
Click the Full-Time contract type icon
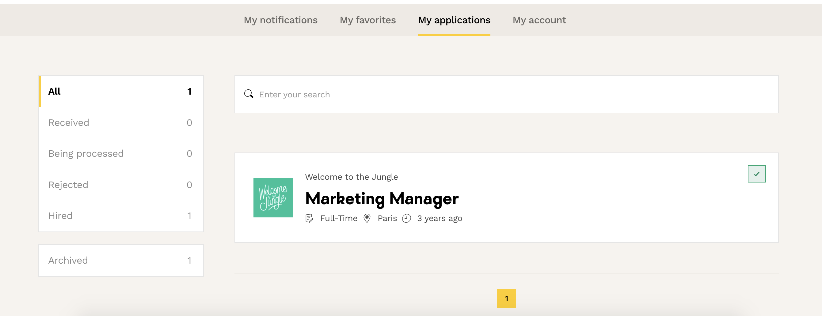pyautogui.click(x=309, y=218)
